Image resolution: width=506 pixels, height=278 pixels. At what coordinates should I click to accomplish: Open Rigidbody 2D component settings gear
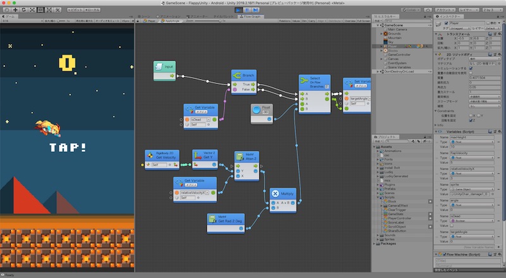tap(500, 54)
